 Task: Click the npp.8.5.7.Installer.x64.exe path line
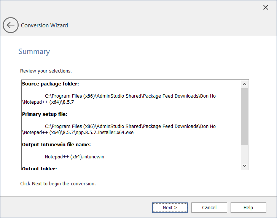(x=78, y=133)
